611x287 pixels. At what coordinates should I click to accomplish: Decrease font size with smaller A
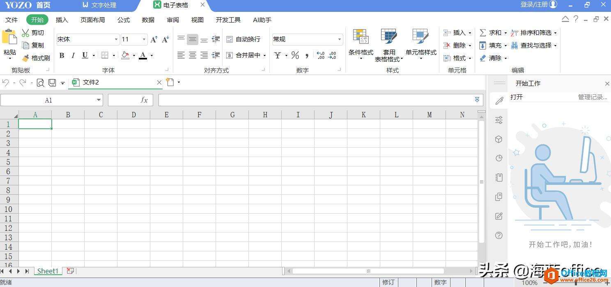(165, 39)
